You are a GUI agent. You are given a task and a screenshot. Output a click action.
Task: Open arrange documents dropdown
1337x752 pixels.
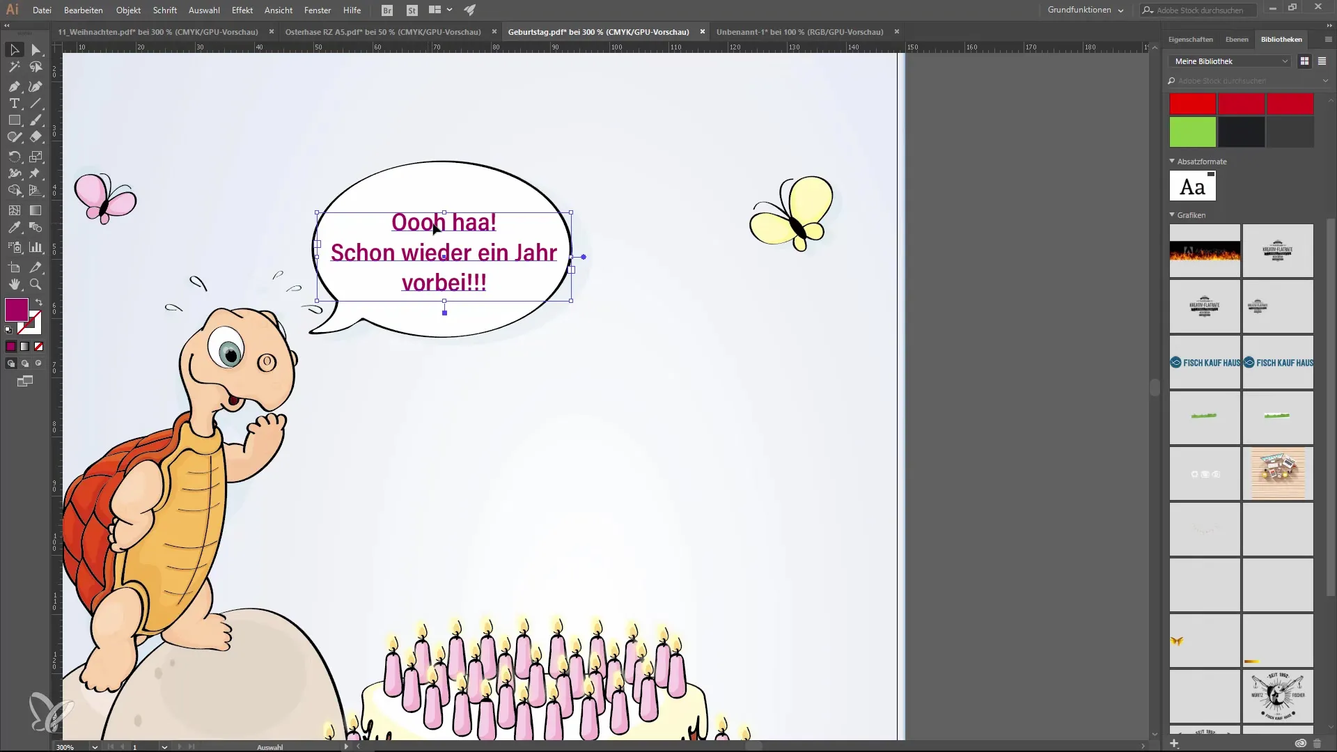pos(441,10)
